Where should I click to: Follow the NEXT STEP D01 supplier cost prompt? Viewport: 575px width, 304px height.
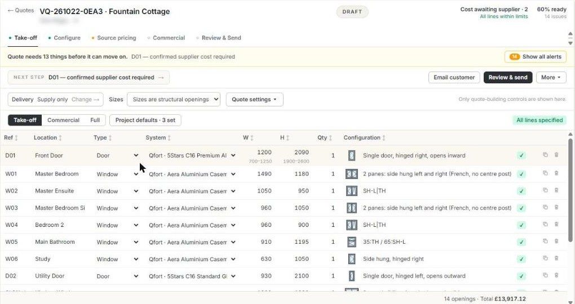89,77
